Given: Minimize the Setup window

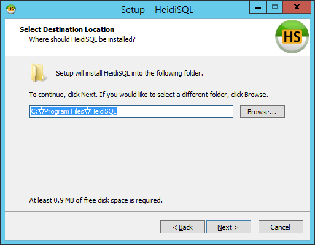Looking at the screenshot, I should tap(258, 7).
